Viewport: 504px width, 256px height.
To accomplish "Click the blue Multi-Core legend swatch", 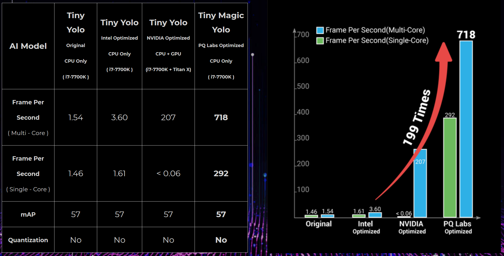I will coord(320,30).
